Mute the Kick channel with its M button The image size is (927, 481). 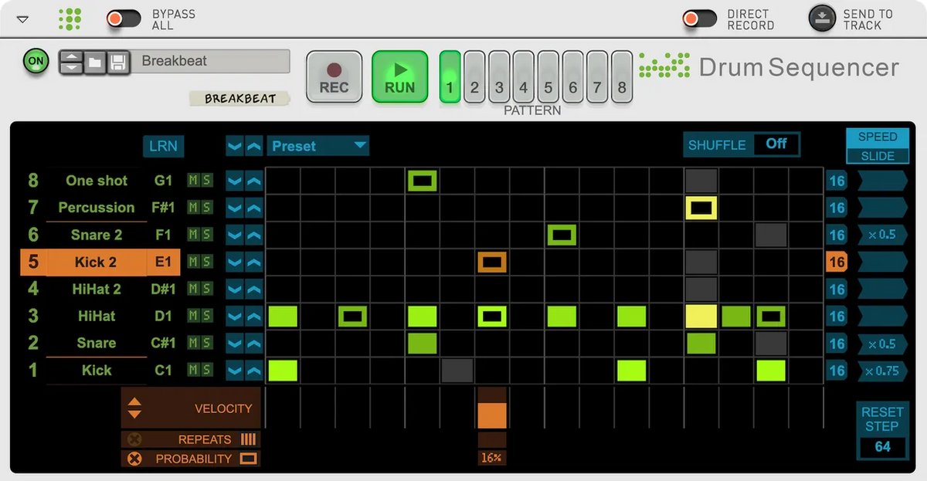[190, 370]
